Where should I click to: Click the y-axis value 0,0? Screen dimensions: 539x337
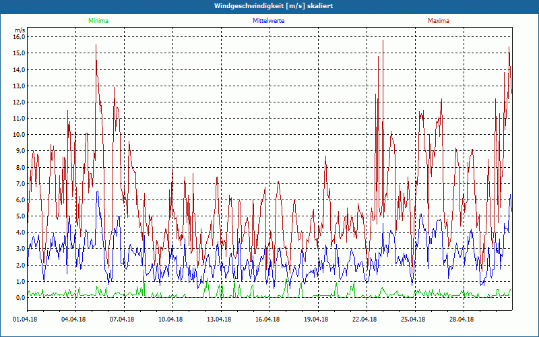tap(21, 297)
